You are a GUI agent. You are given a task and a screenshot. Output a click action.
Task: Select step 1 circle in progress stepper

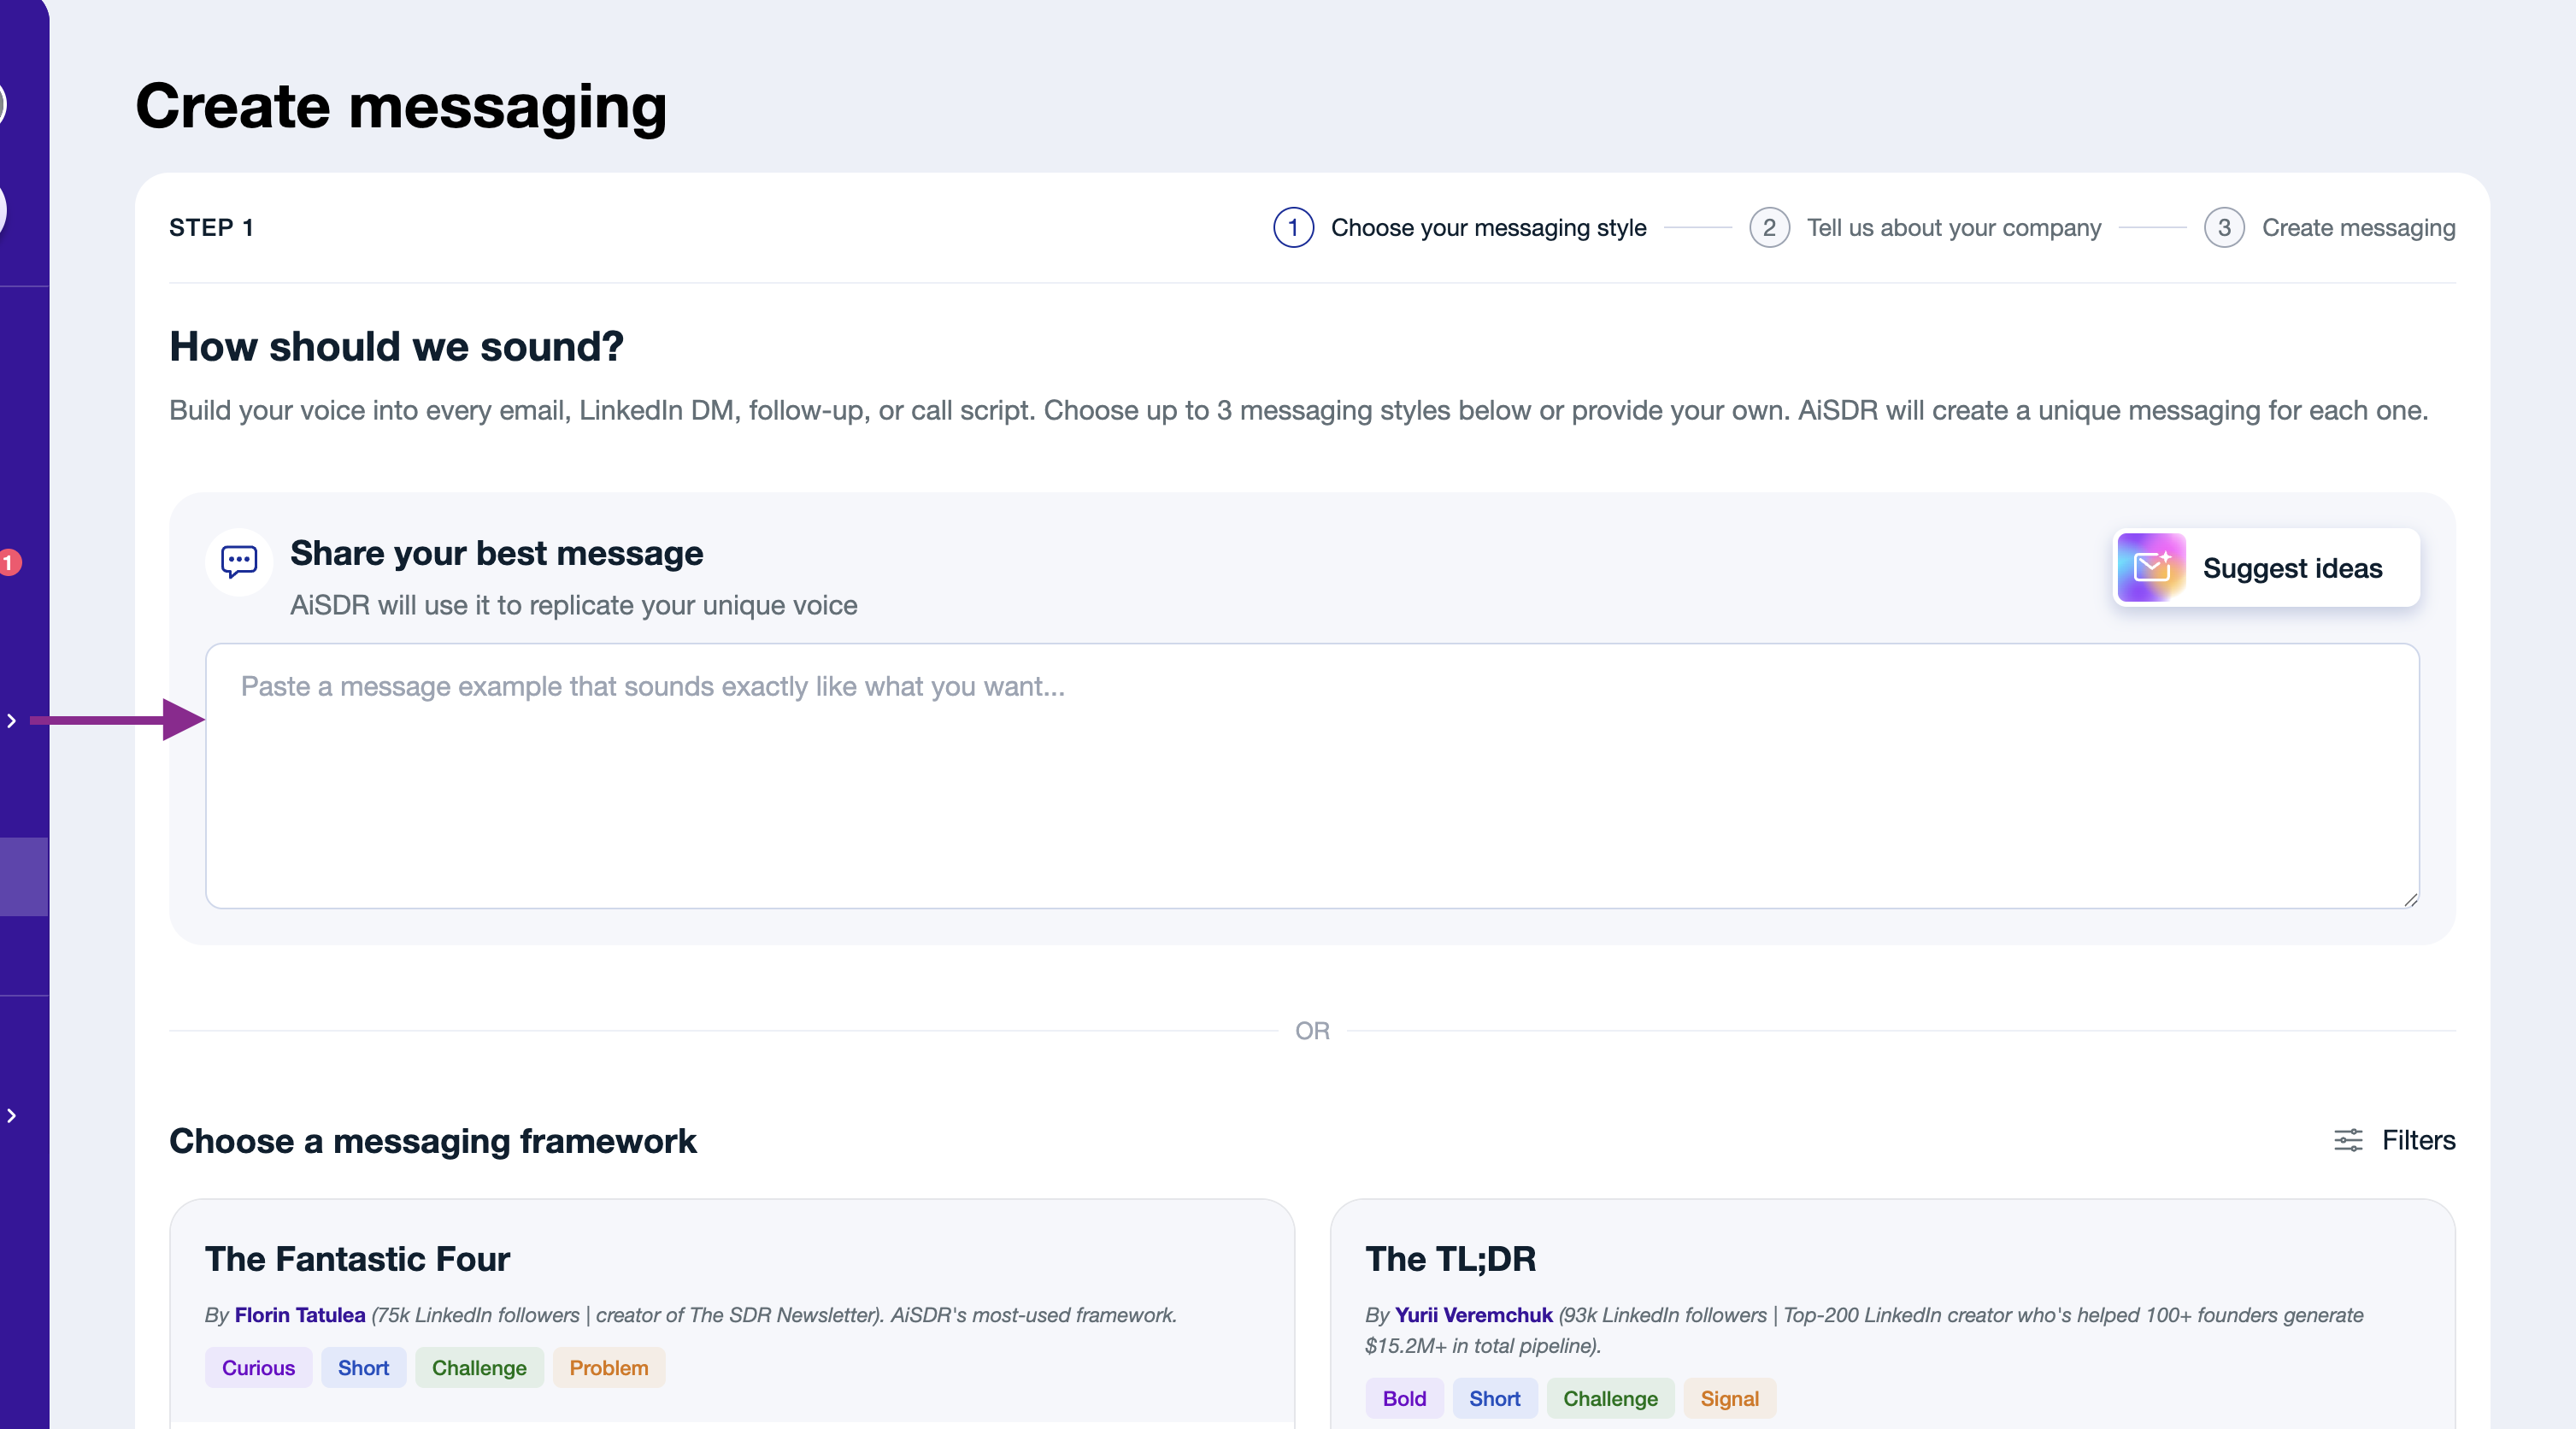click(x=1293, y=228)
